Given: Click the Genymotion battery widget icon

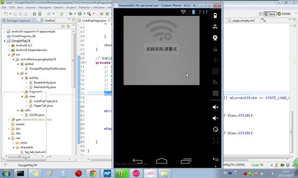Looking at the screenshot, I should [215, 15].
